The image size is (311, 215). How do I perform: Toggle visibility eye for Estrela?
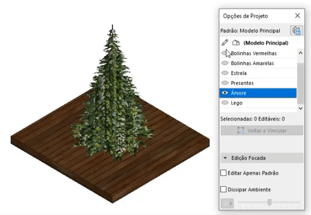(x=225, y=73)
